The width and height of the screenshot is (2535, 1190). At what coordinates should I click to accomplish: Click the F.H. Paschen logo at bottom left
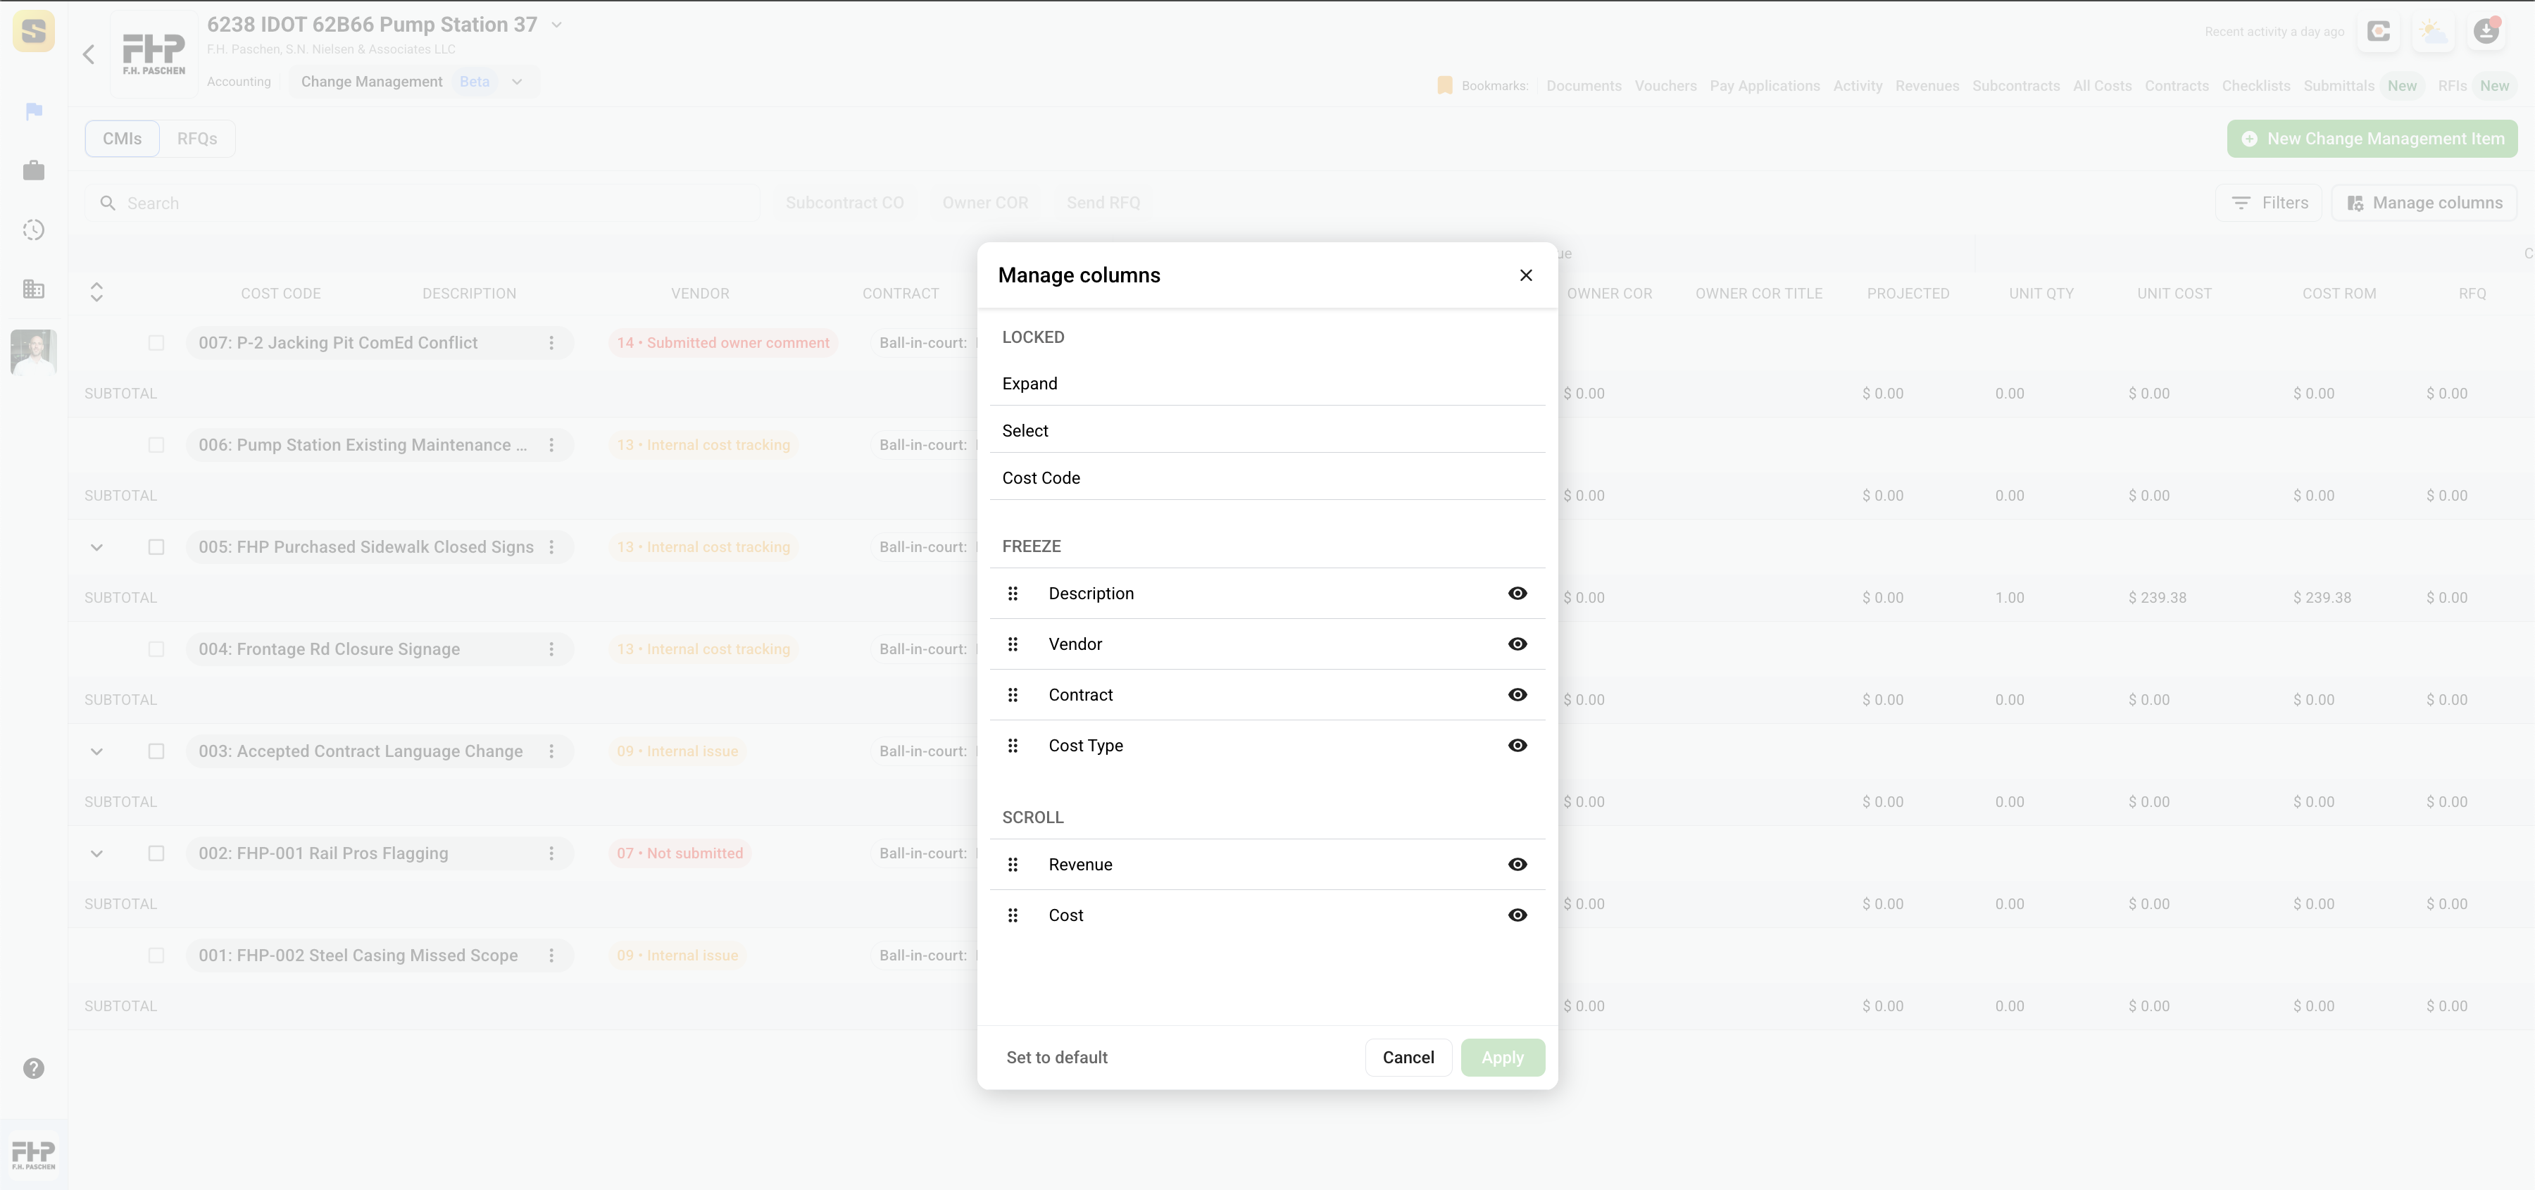(x=34, y=1155)
